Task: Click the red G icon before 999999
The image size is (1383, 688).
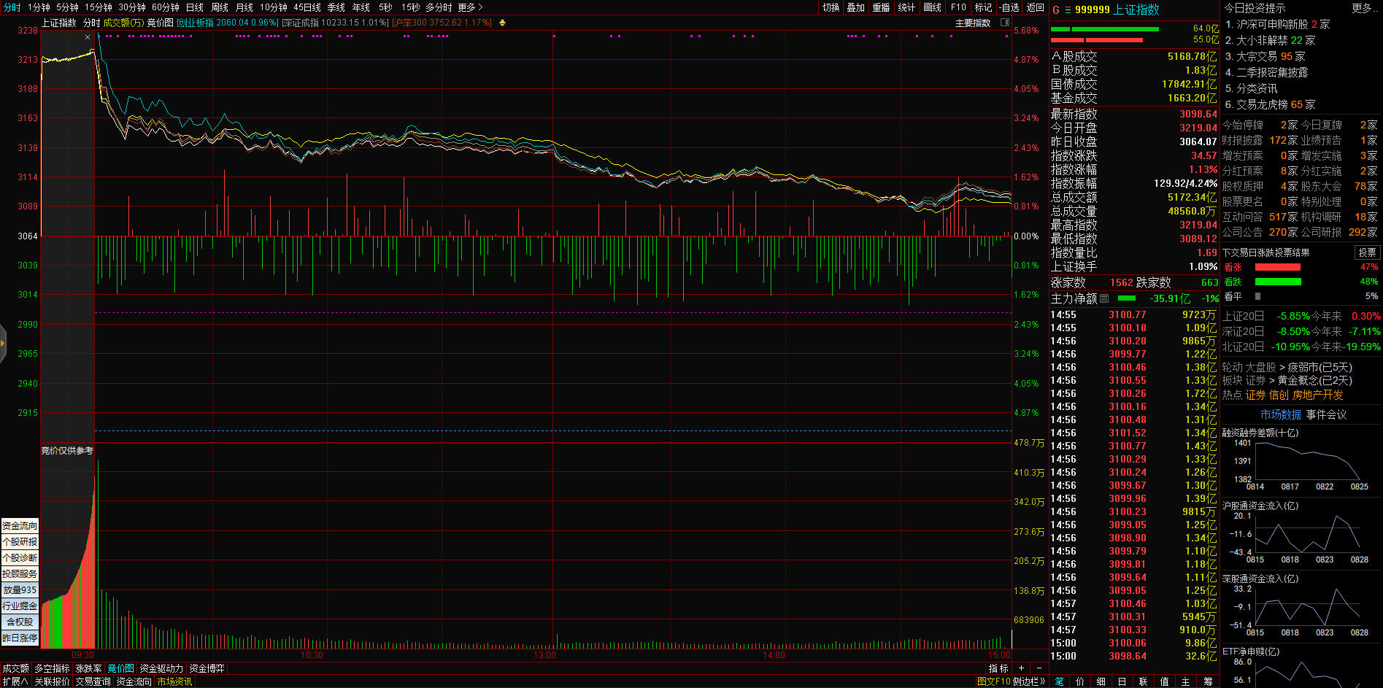Action: (1056, 10)
